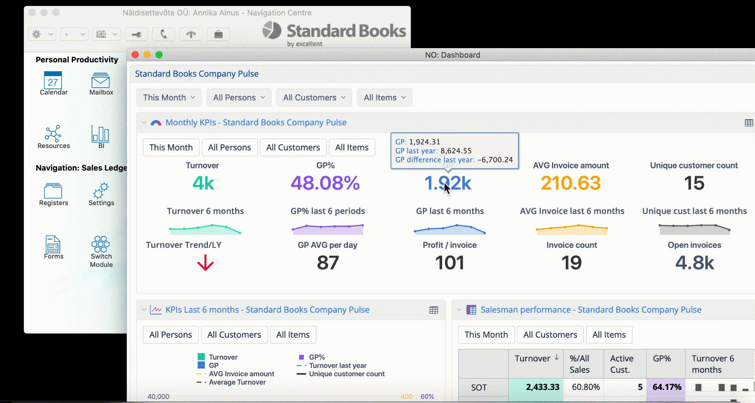The width and height of the screenshot is (755, 403).
Task: Open the flag language dropdown
Action: (106, 34)
